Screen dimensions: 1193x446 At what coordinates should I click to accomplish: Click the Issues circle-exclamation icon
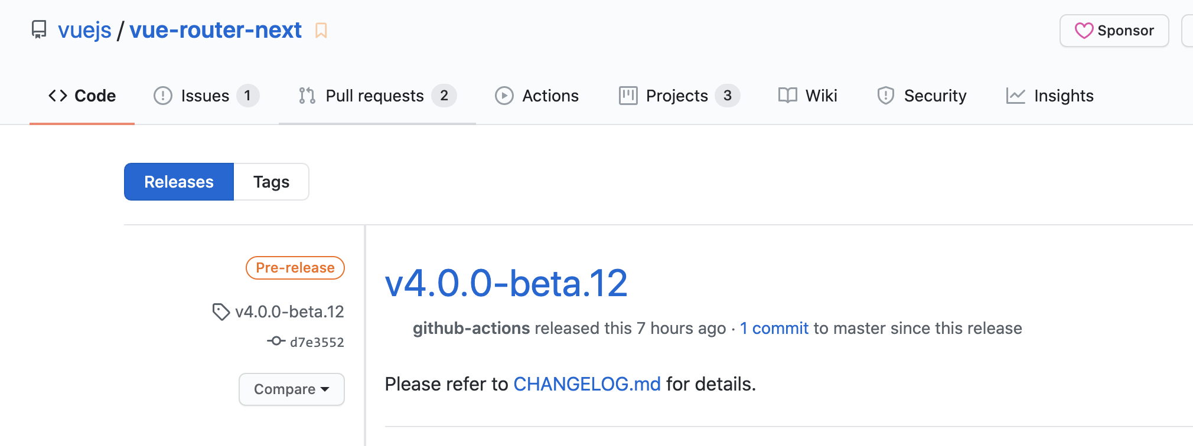(163, 96)
